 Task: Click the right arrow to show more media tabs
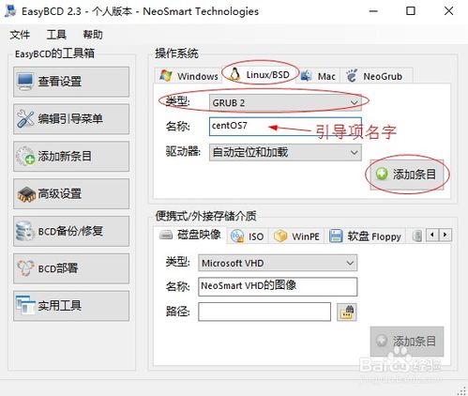click(x=445, y=235)
